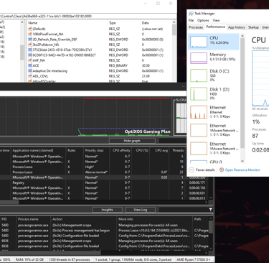
Task: Select the Adaptive De-interlacing DWORD icon
Action: (x=30, y=71)
